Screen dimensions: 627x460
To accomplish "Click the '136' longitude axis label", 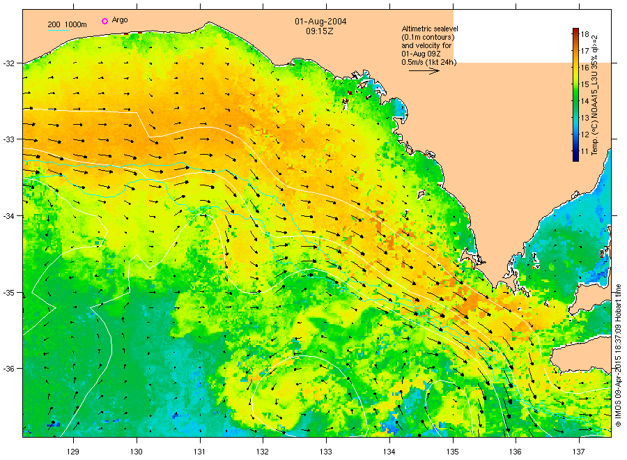I will pyautogui.click(x=516, y=452).
